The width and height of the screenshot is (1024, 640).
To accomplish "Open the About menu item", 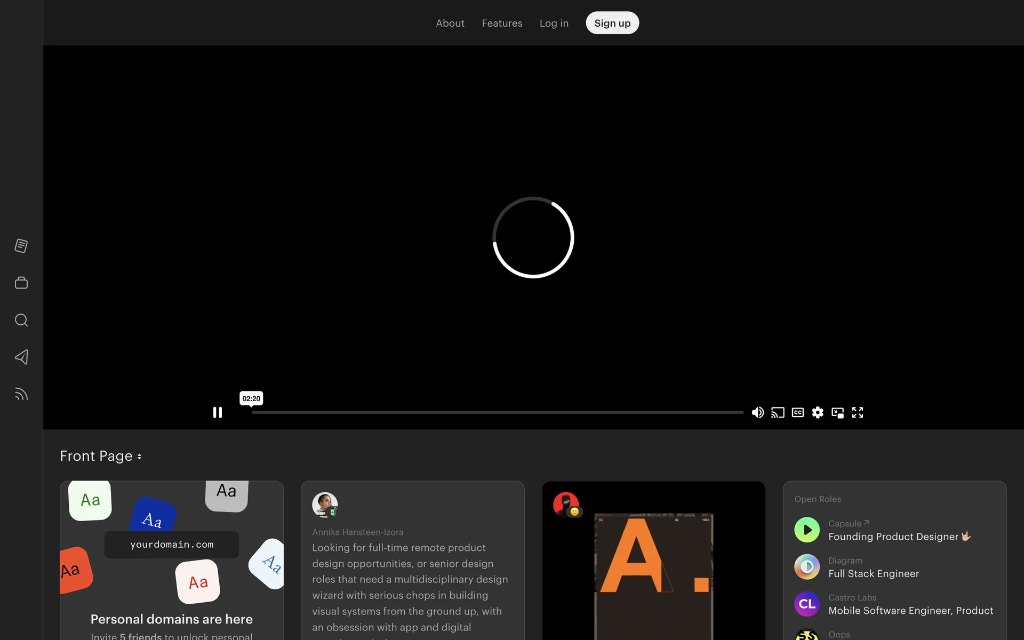I will (x=450, y=23).
